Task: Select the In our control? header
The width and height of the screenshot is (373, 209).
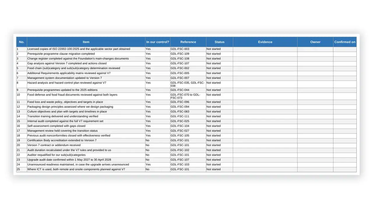Action: [x=158, y=42]
